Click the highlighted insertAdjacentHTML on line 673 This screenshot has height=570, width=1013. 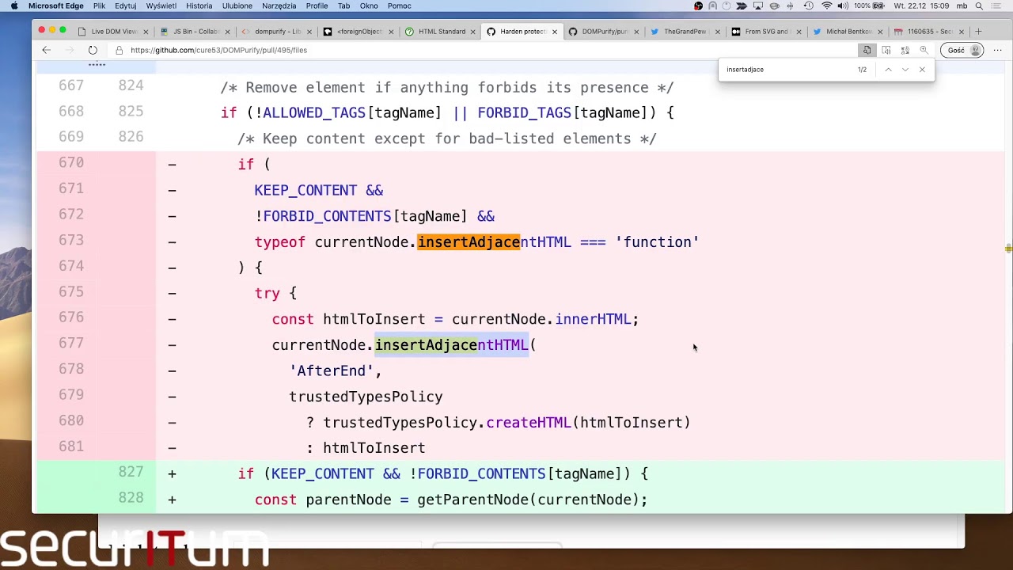(494, 241)
